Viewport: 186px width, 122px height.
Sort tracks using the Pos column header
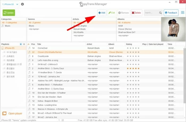point(33,44)
